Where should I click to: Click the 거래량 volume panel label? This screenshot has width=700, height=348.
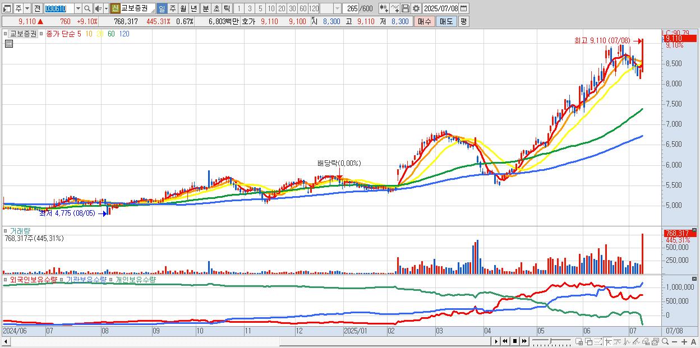tap(20, 231)
